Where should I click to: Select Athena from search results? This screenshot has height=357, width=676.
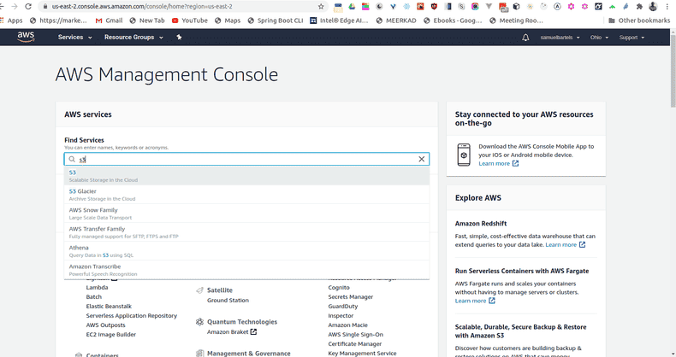(x=246, y=251)
